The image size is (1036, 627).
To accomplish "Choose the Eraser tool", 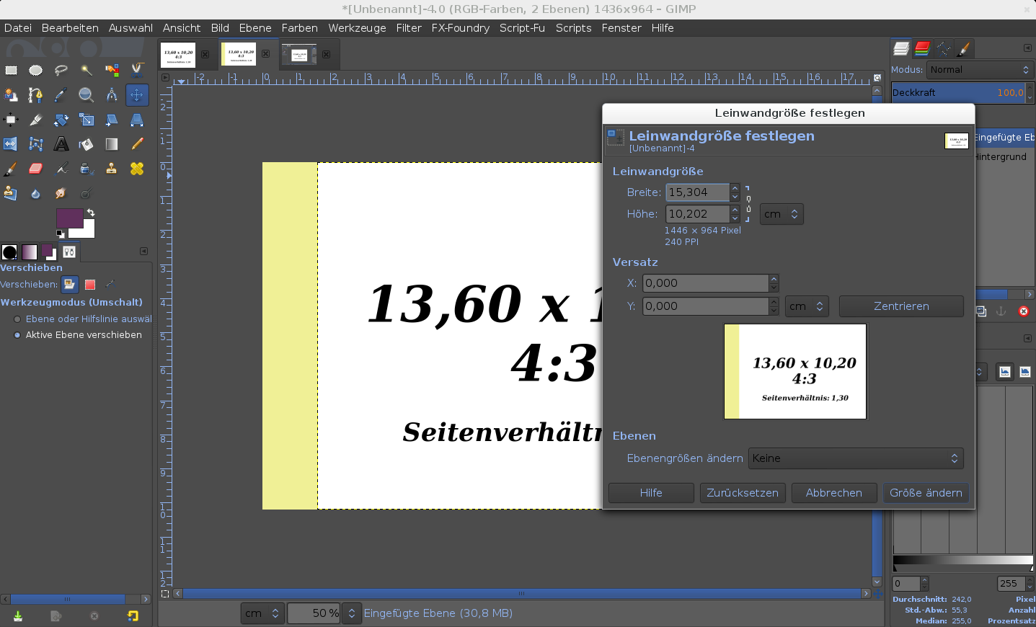I will 36,169.
